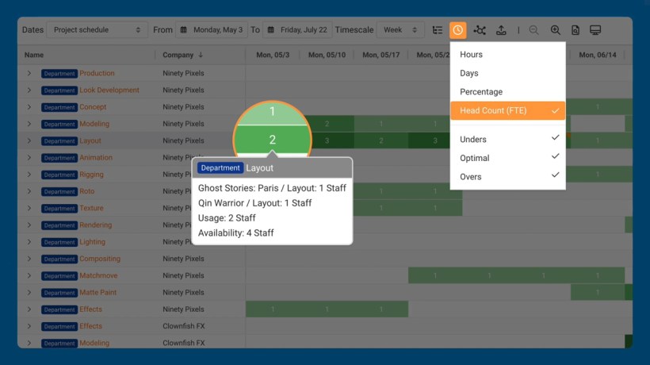Click the tree list view icon
The image size is (650, 365).
(438, 30)
